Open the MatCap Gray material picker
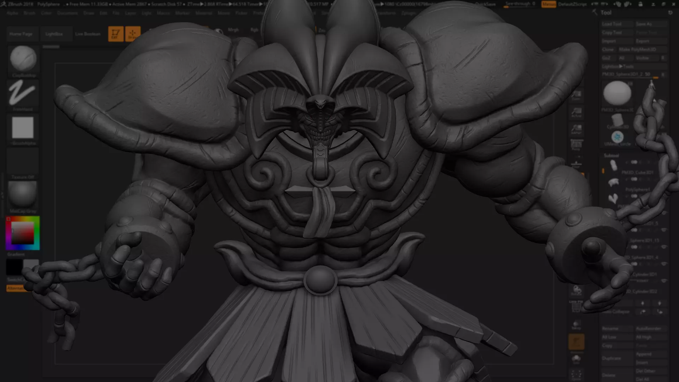 23,197
